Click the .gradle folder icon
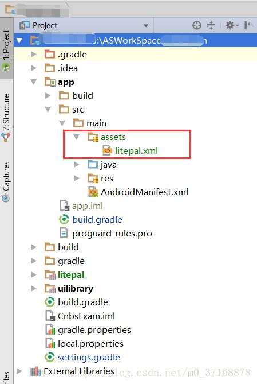 [50, 54]
